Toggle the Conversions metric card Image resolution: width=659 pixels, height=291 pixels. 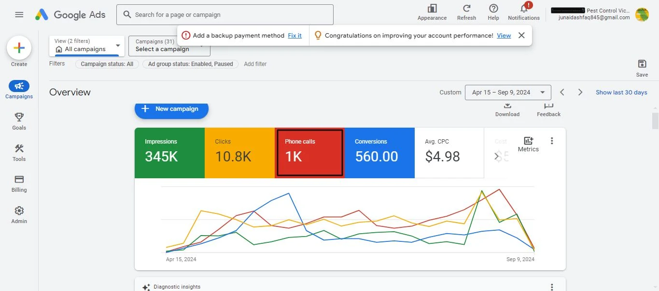[379, 153]
